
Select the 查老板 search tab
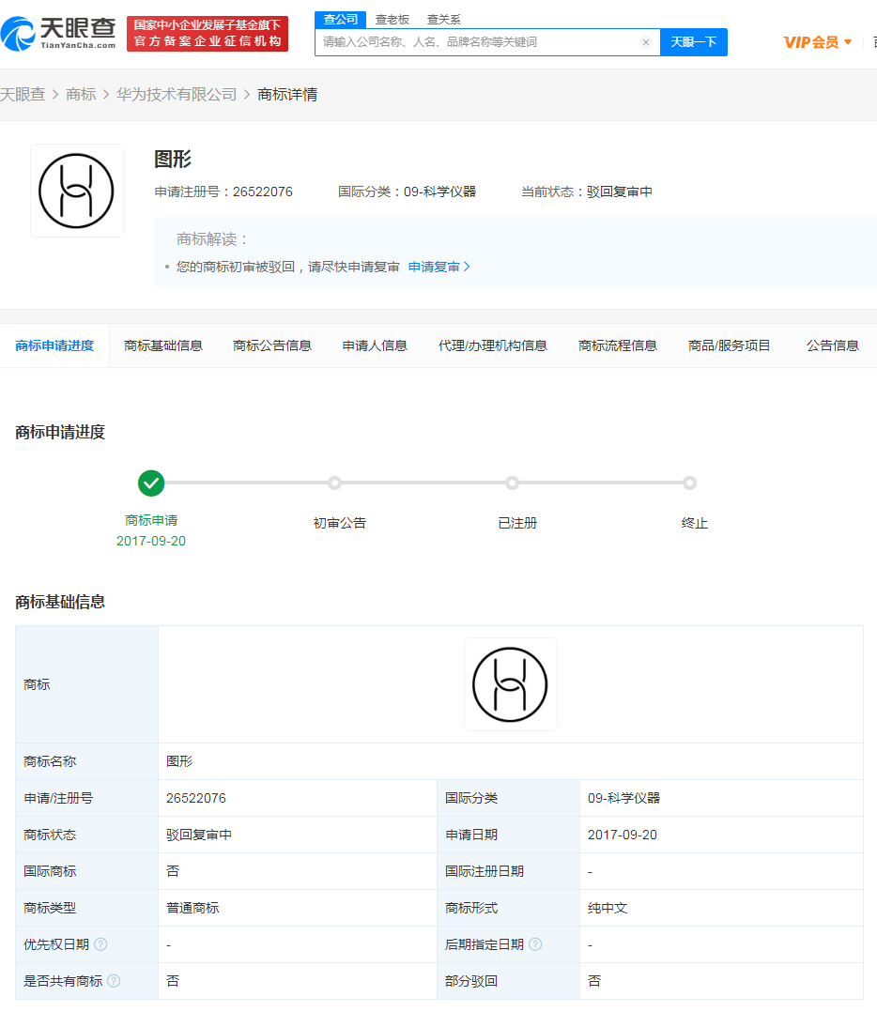[x=392, y=20]
